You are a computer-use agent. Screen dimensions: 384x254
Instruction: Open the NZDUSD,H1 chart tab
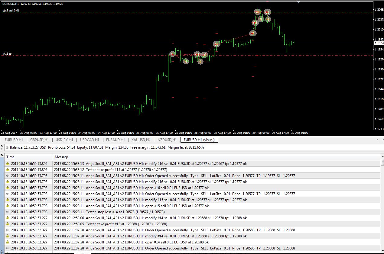coord(167,140)
